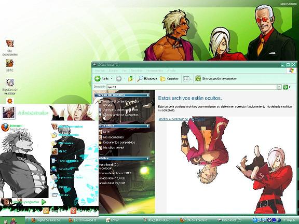This screenshot has height=224, width=299.
Task: Click the orange key log off button
Action: coord(46,211)
